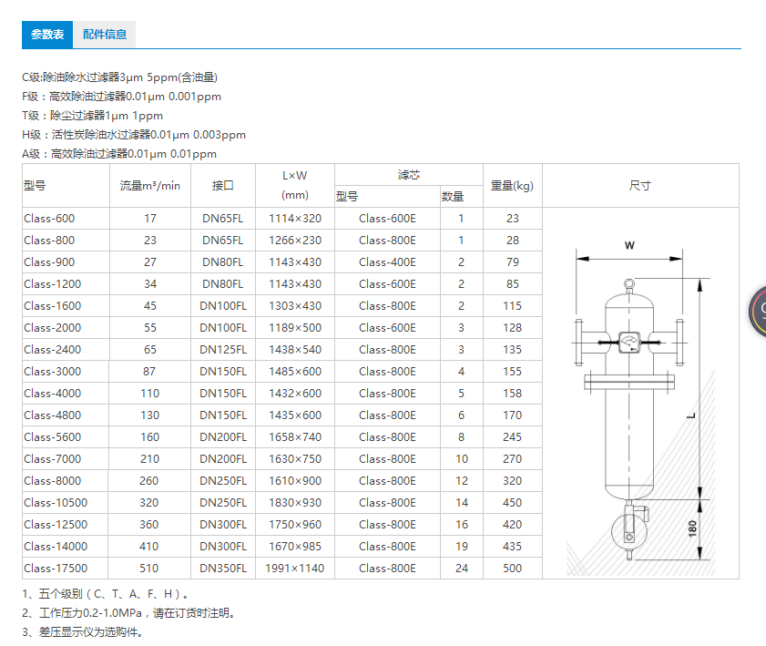Click the note about 五个级别
766x646 pixels.
[x=105, y=594]
